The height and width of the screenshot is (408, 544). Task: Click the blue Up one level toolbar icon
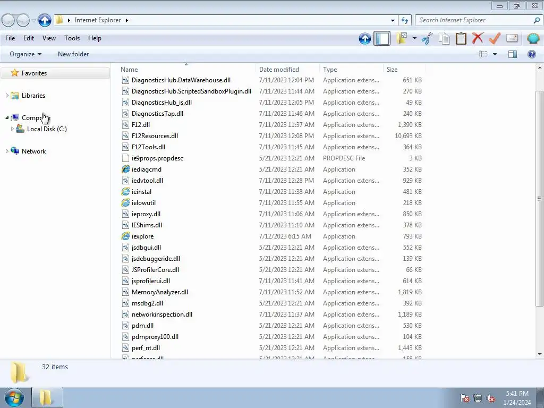tap(364, 38)
